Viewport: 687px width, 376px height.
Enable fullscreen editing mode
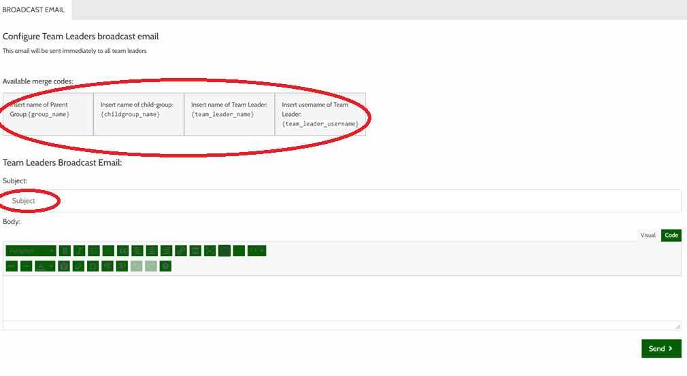click(x=210, y=250)
